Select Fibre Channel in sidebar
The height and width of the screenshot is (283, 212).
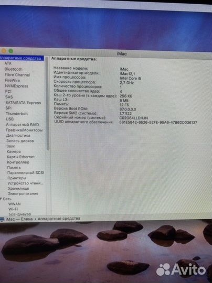[x=17, y=75]
